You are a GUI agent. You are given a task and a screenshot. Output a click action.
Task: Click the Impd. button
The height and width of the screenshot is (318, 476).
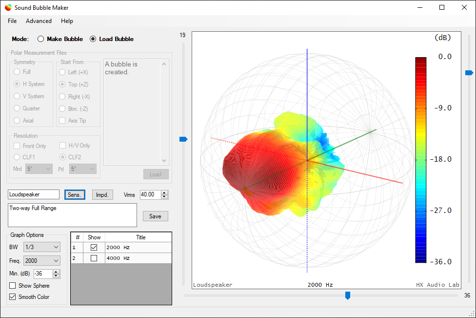coord(102,195)
